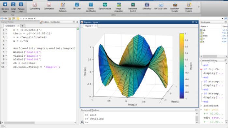
Task: Launch the Curve Fitting app
Action: (35, 6)
